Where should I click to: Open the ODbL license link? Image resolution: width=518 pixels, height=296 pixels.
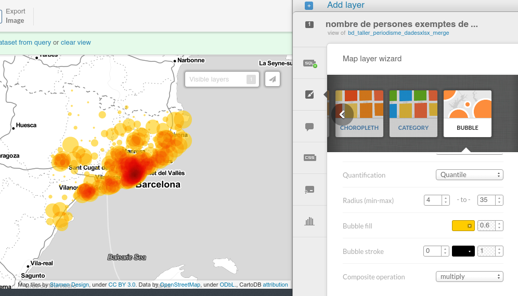227,285
